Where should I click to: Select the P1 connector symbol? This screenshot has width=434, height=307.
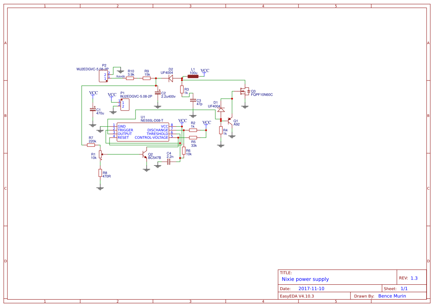(x=124, y=104)
